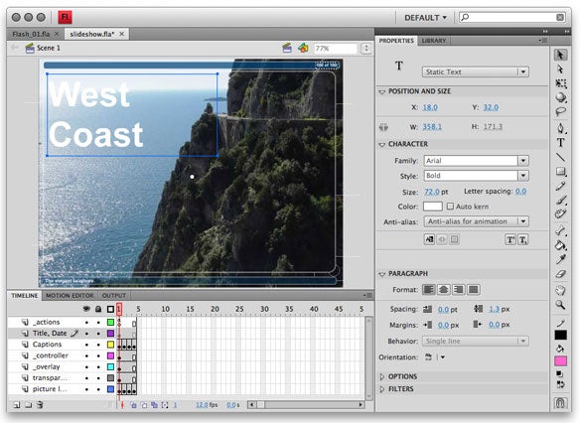The image size is (580, 423).
Task: Select the Selection arrow tool
Action: pyautogui.click(x=560, y=55)
